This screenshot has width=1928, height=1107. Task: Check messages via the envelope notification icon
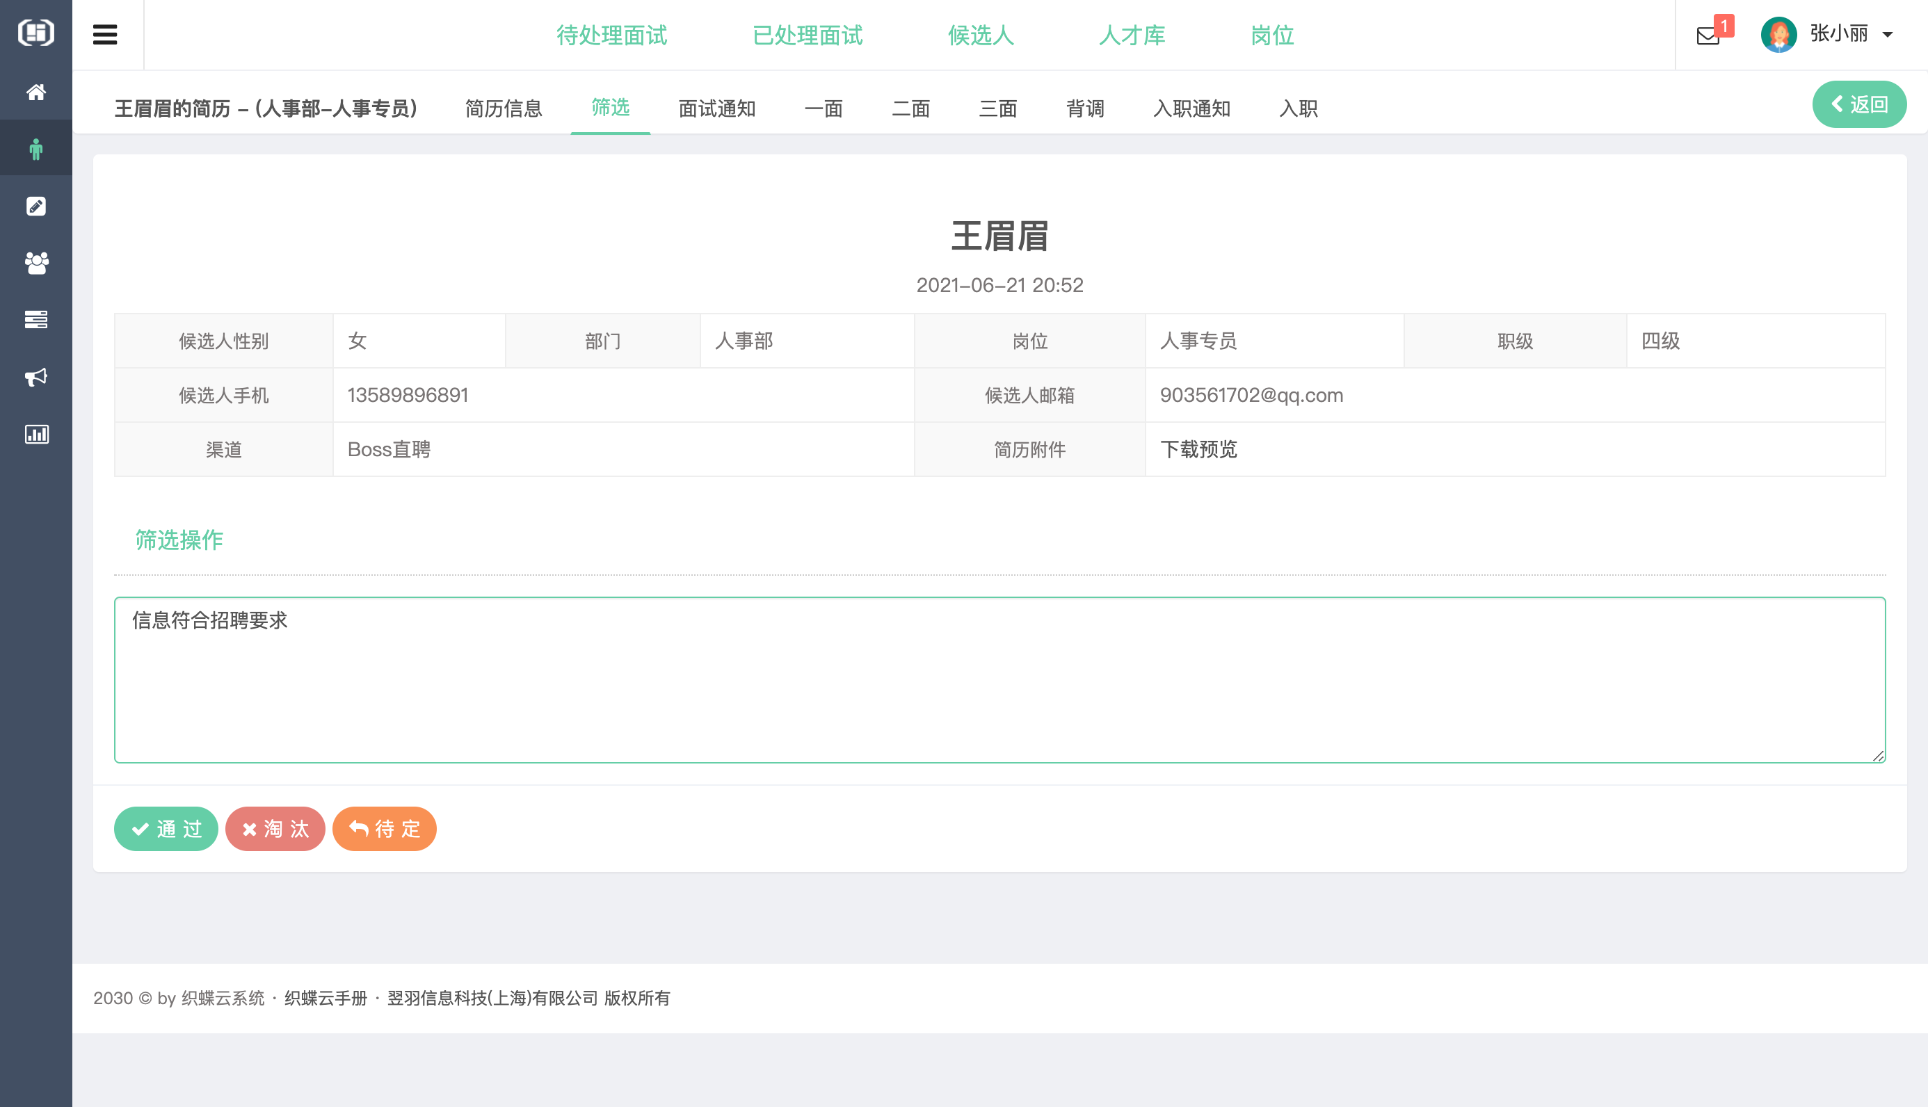click(1708, 35)
